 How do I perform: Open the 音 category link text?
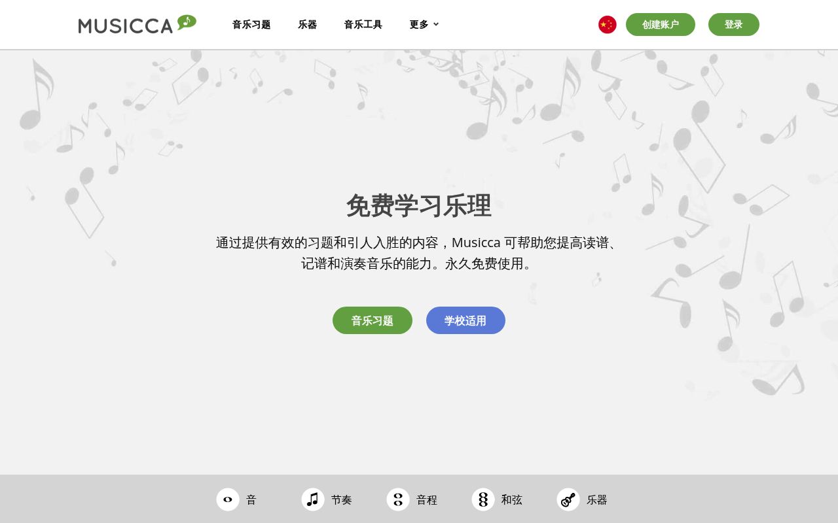(251, 500)
